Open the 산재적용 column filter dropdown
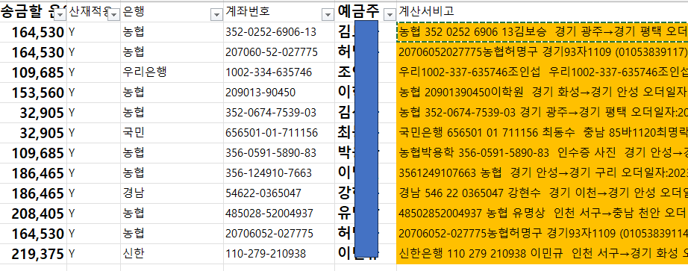688x271 pixels. coord(114,15)
